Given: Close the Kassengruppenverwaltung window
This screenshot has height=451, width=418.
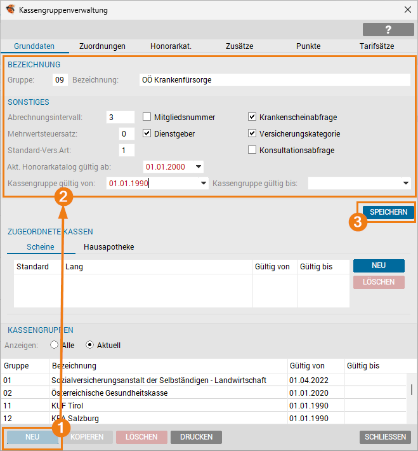Looking at the screenshot, I should coord(407,10).
